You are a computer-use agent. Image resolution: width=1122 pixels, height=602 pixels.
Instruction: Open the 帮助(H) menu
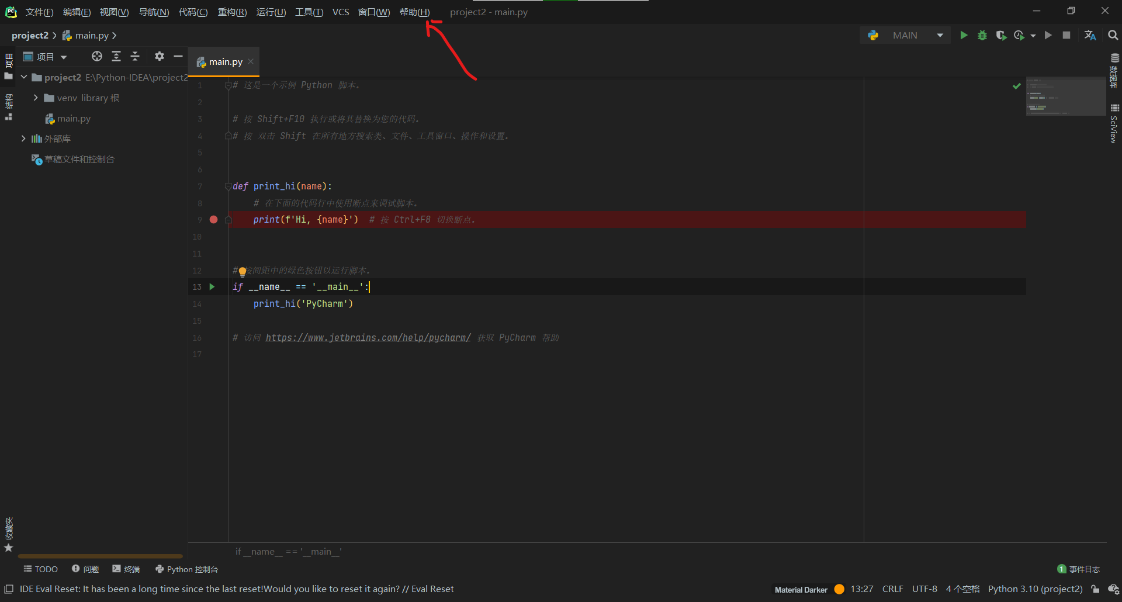pyautogui.click(x=414, y=12)
